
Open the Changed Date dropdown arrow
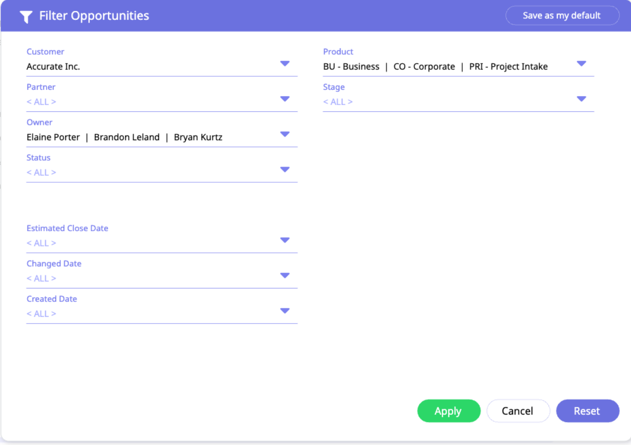(285, 276)
